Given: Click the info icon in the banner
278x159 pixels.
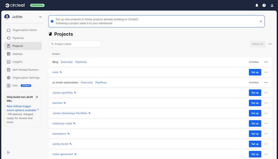Looking at the screenshot, I should pos(52,21).
